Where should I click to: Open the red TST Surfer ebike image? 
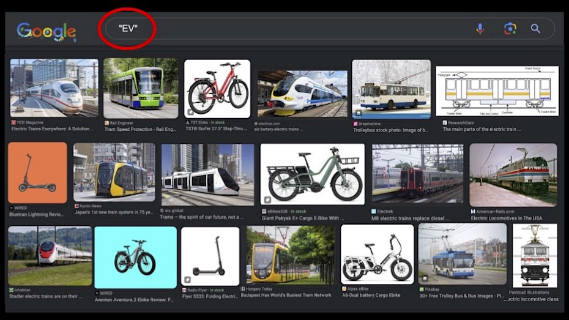coord(217,89)
